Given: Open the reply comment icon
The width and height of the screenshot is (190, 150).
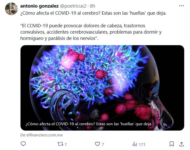Looking at the screenshot, I should pos(23,144).
